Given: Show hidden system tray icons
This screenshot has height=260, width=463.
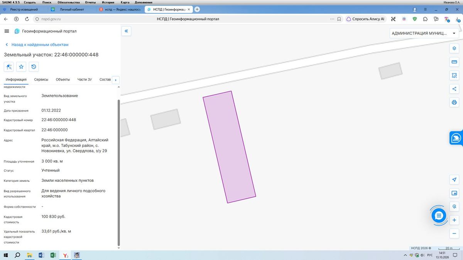Looking at the screenshot, I should (405, 255).
